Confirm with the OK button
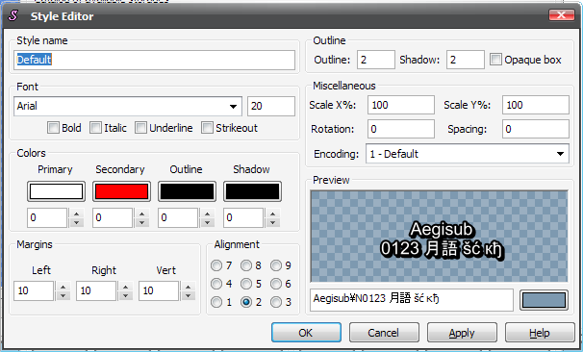583x352 pixels. (306, 333)
